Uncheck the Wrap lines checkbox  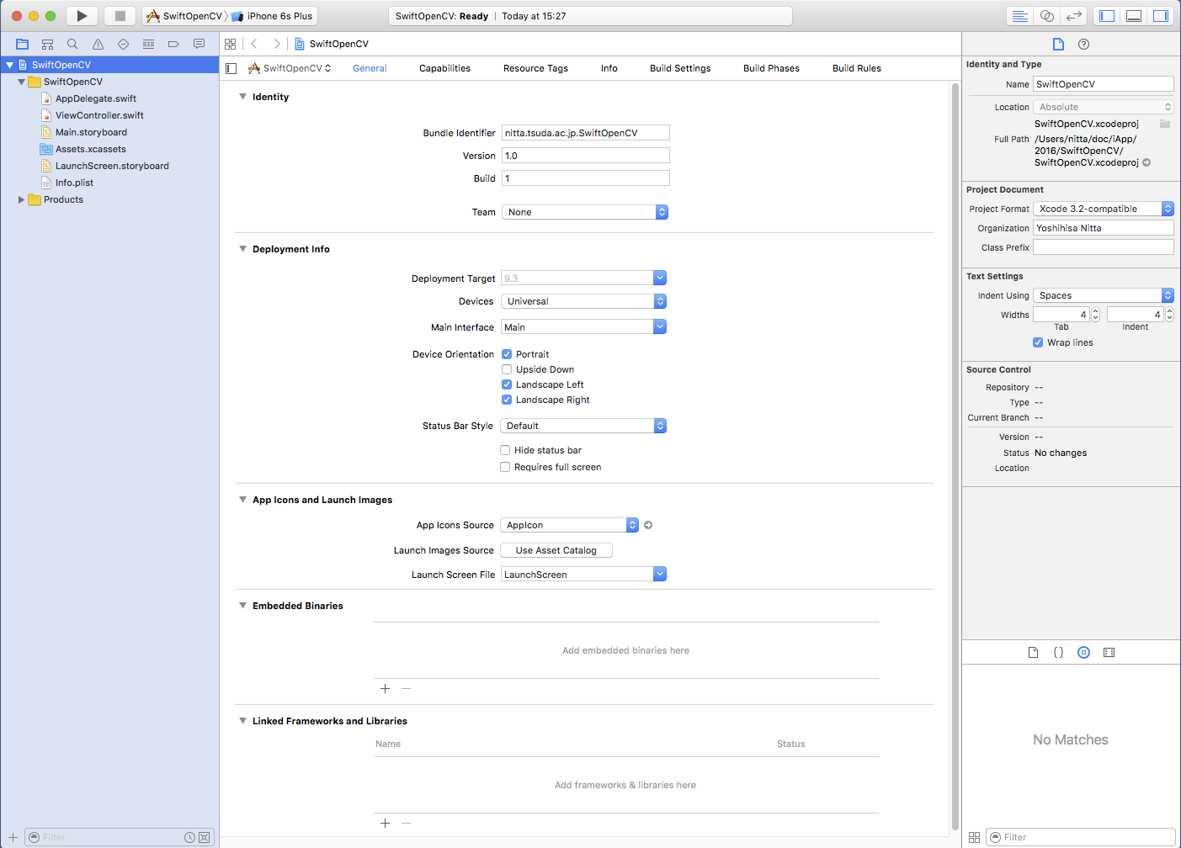(x=1038, y=342)
